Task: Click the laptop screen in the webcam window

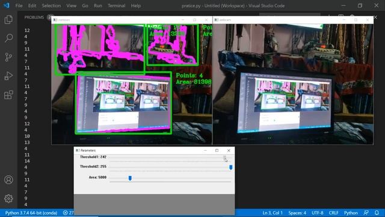Action: click(x=285, y=104)
